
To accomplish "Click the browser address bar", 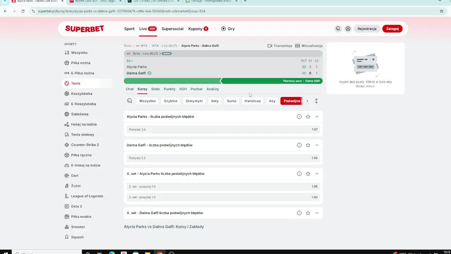I will click(x=233, y=11).
